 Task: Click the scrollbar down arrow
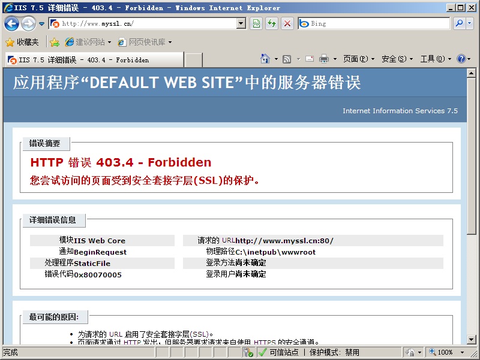[x=472, y=339]
